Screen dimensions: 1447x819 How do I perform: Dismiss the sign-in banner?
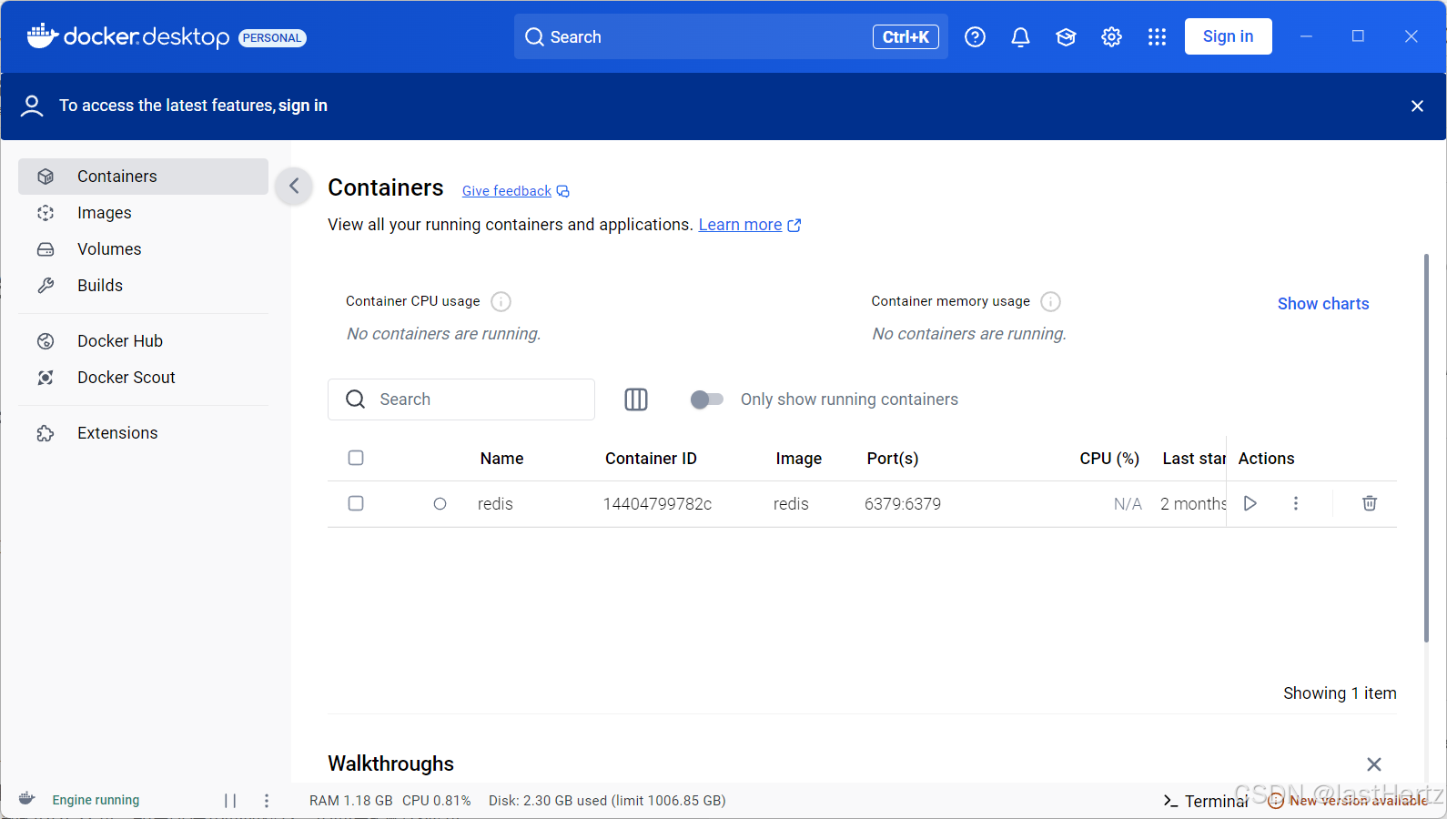point(1417,106)
